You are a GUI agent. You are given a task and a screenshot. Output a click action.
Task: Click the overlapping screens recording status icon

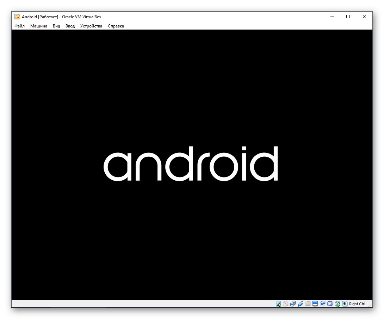(323, 304)
